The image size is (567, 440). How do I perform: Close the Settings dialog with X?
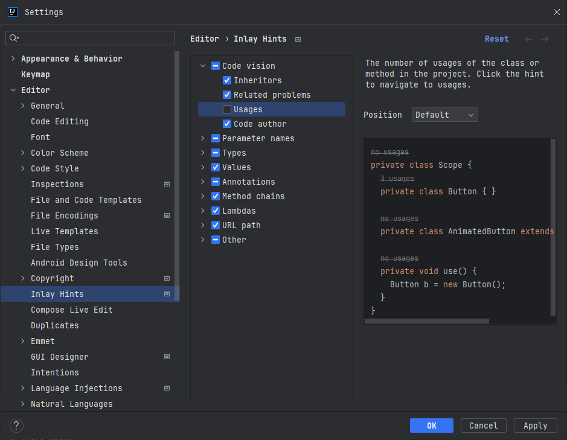(557, 12)
